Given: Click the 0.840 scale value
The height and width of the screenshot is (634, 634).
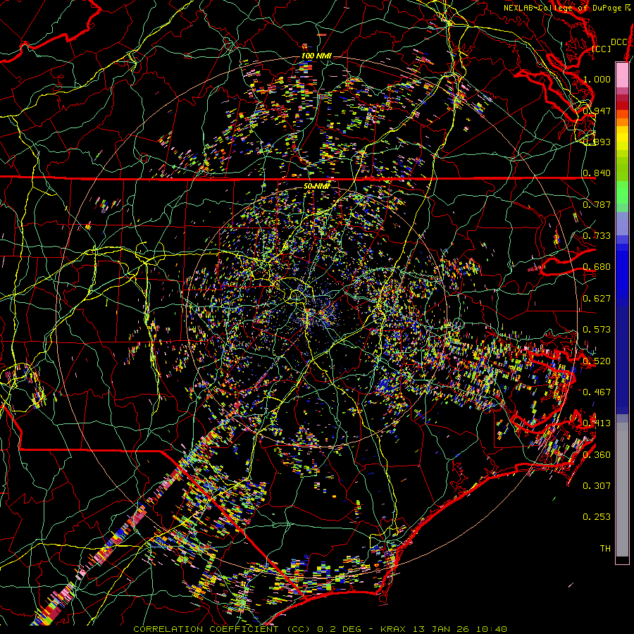Looking at the screenshot, I should coord(597,173).
